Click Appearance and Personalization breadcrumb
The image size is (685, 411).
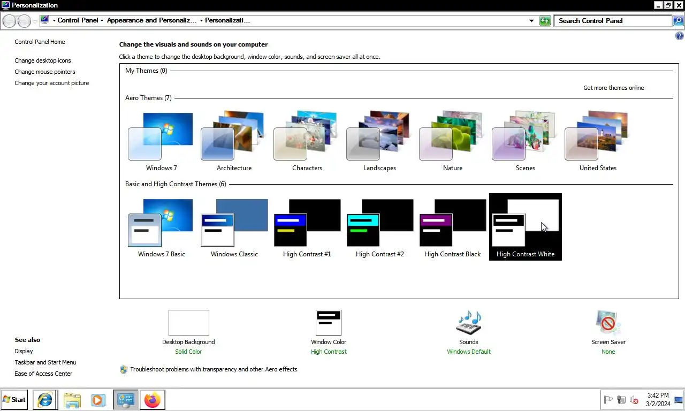click(x=152, y=20)
